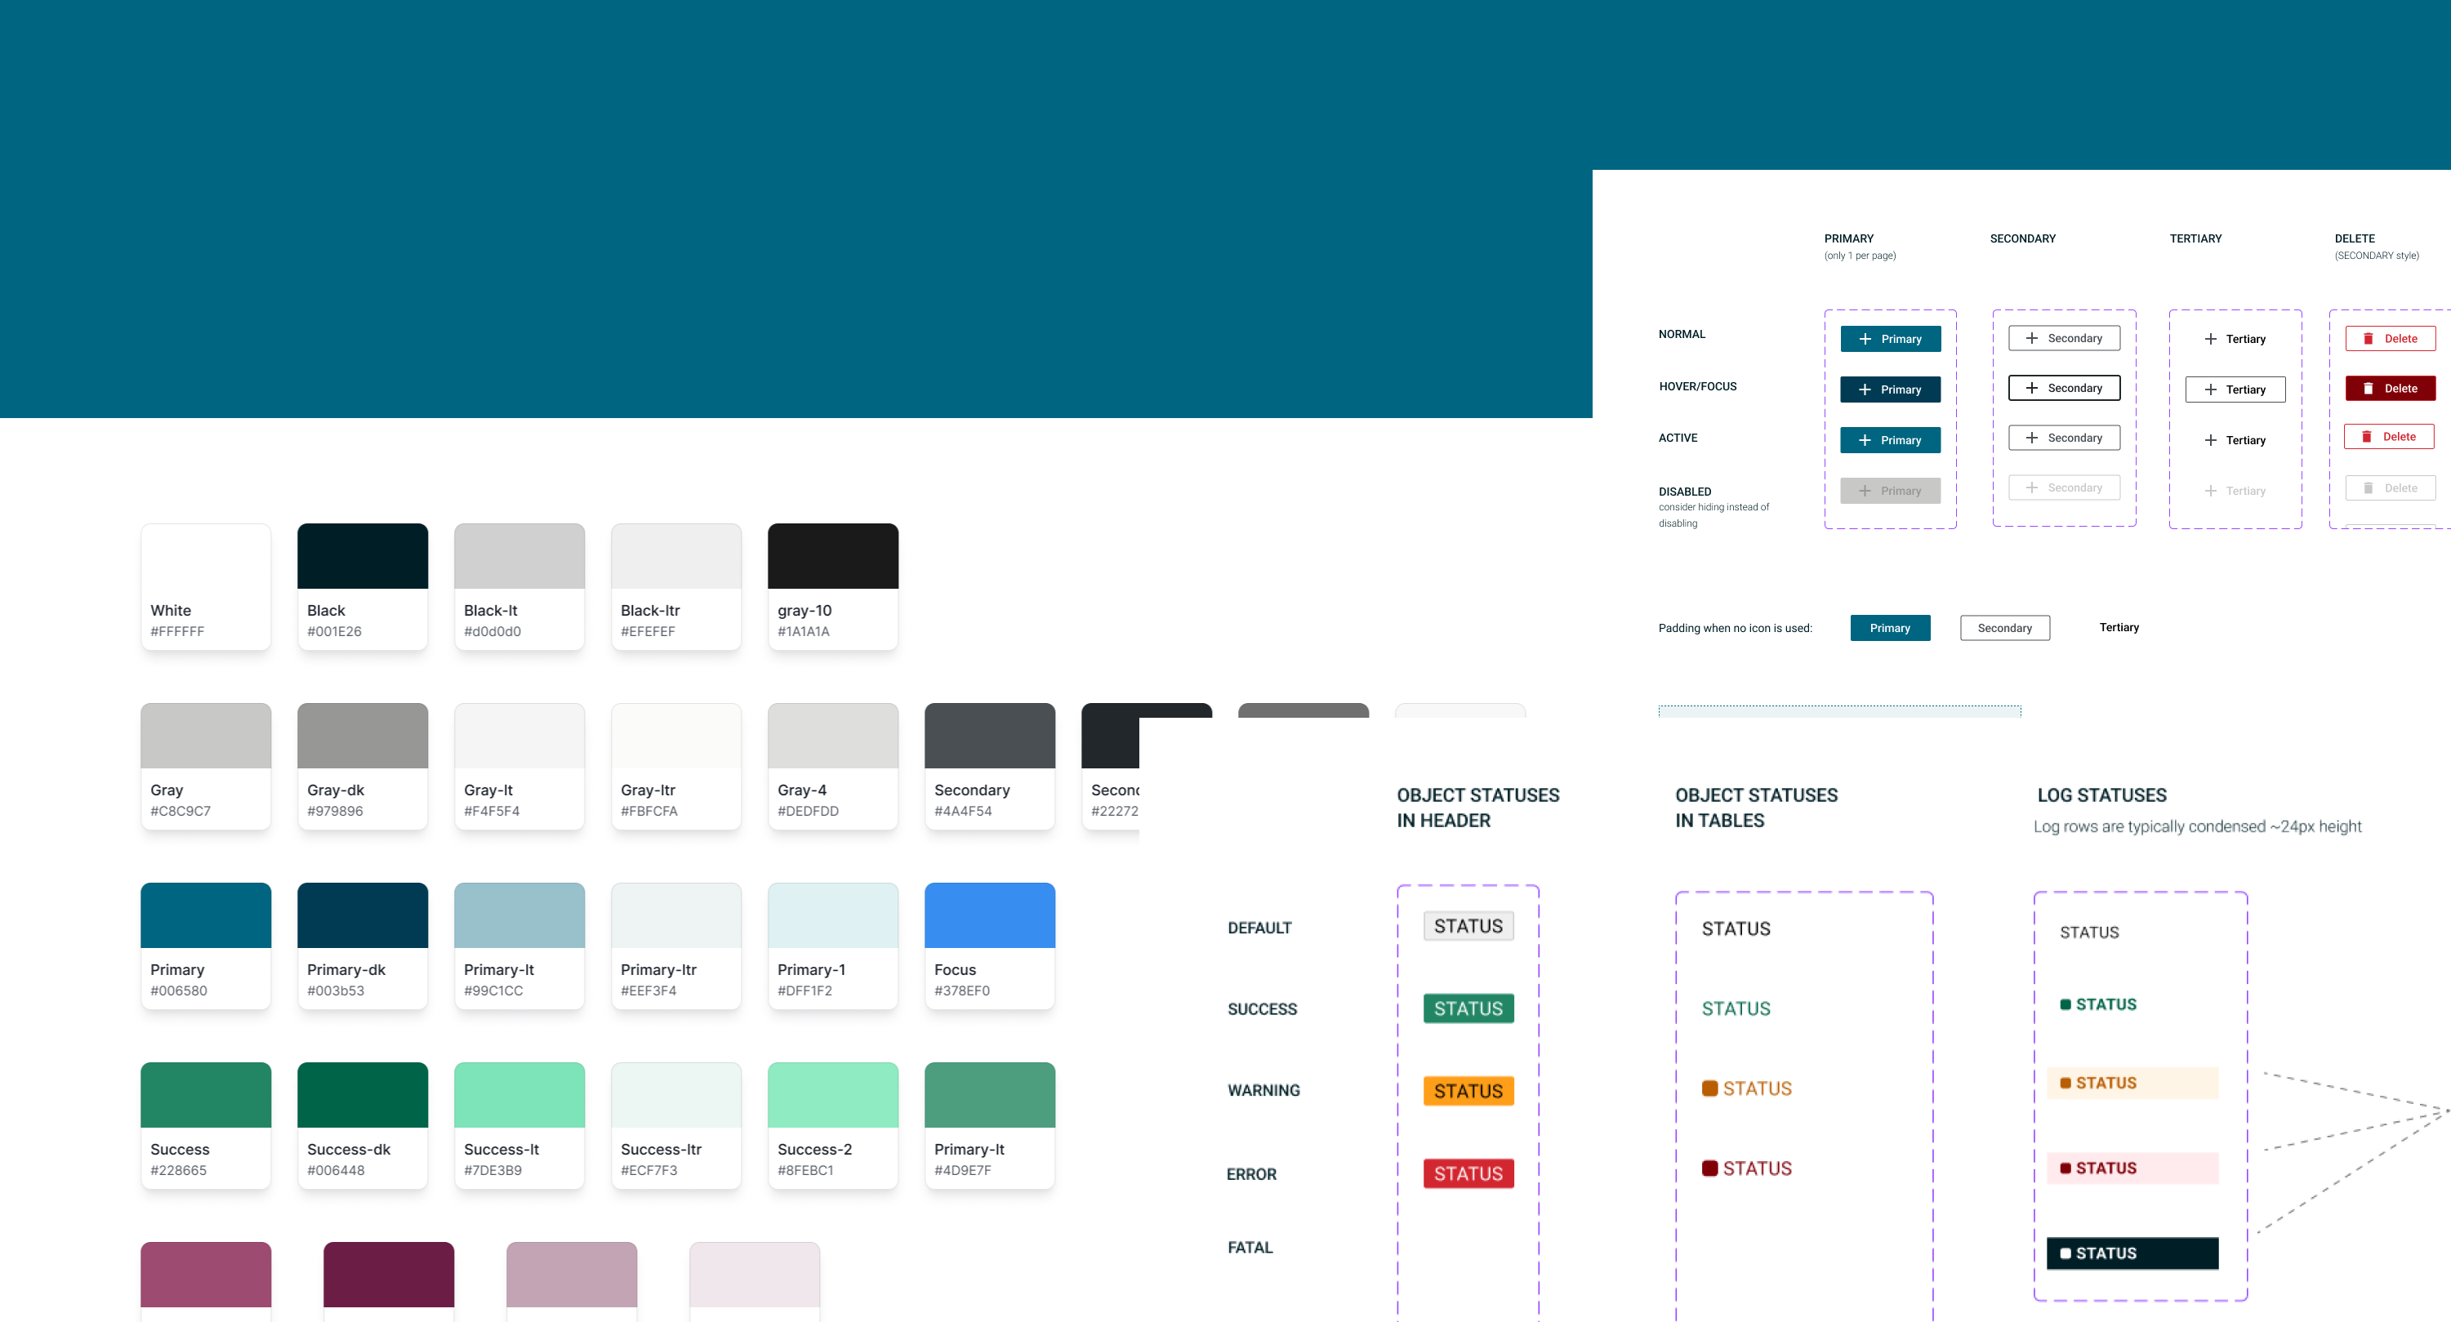Pick the Success-dk #006448 swatch
This screenshot has width=2451, height=1322.
(363, 1125)
